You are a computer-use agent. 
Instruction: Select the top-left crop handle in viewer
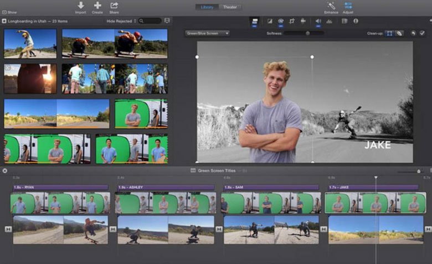tap(197, 57)
